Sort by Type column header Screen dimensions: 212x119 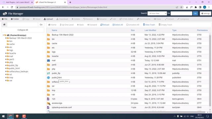tap(174, 30)
